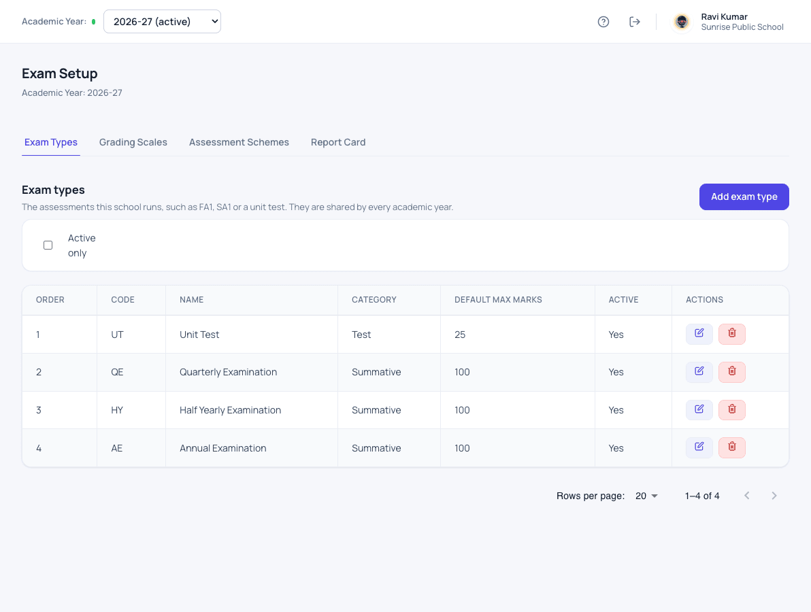Click the Sunrise Public School label
The width and height of the screenshot is (811, 612).
[742, 27]
